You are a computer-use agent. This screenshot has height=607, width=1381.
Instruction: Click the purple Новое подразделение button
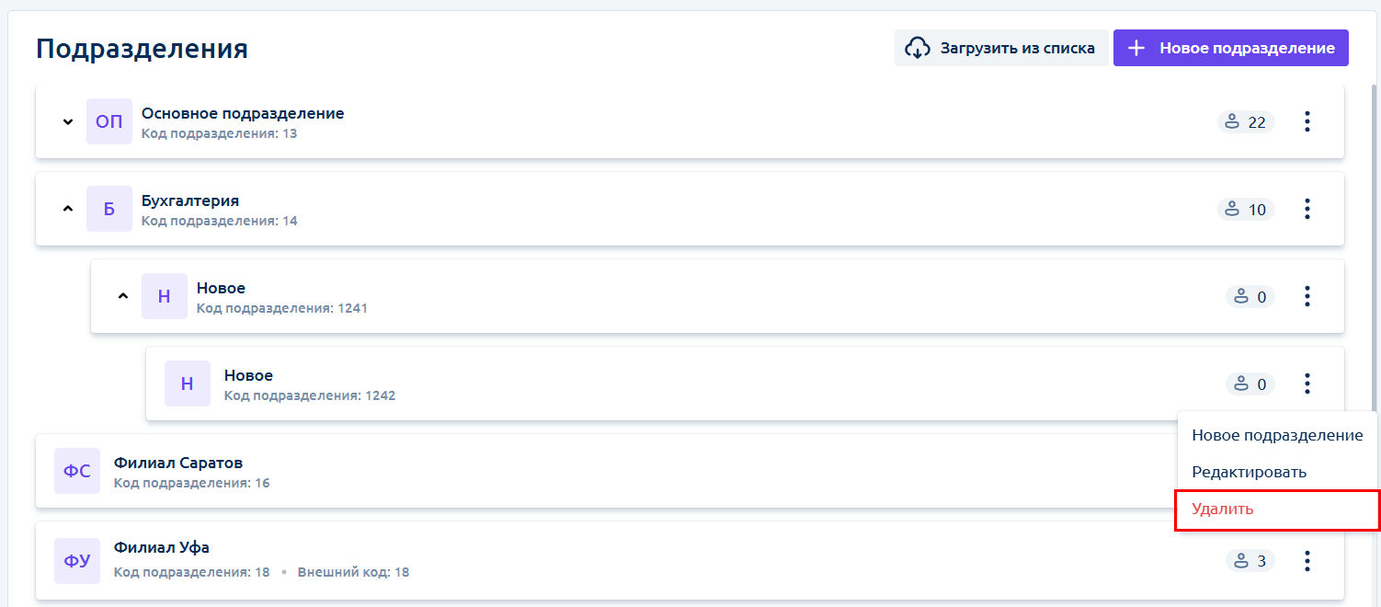(1231, 48)
